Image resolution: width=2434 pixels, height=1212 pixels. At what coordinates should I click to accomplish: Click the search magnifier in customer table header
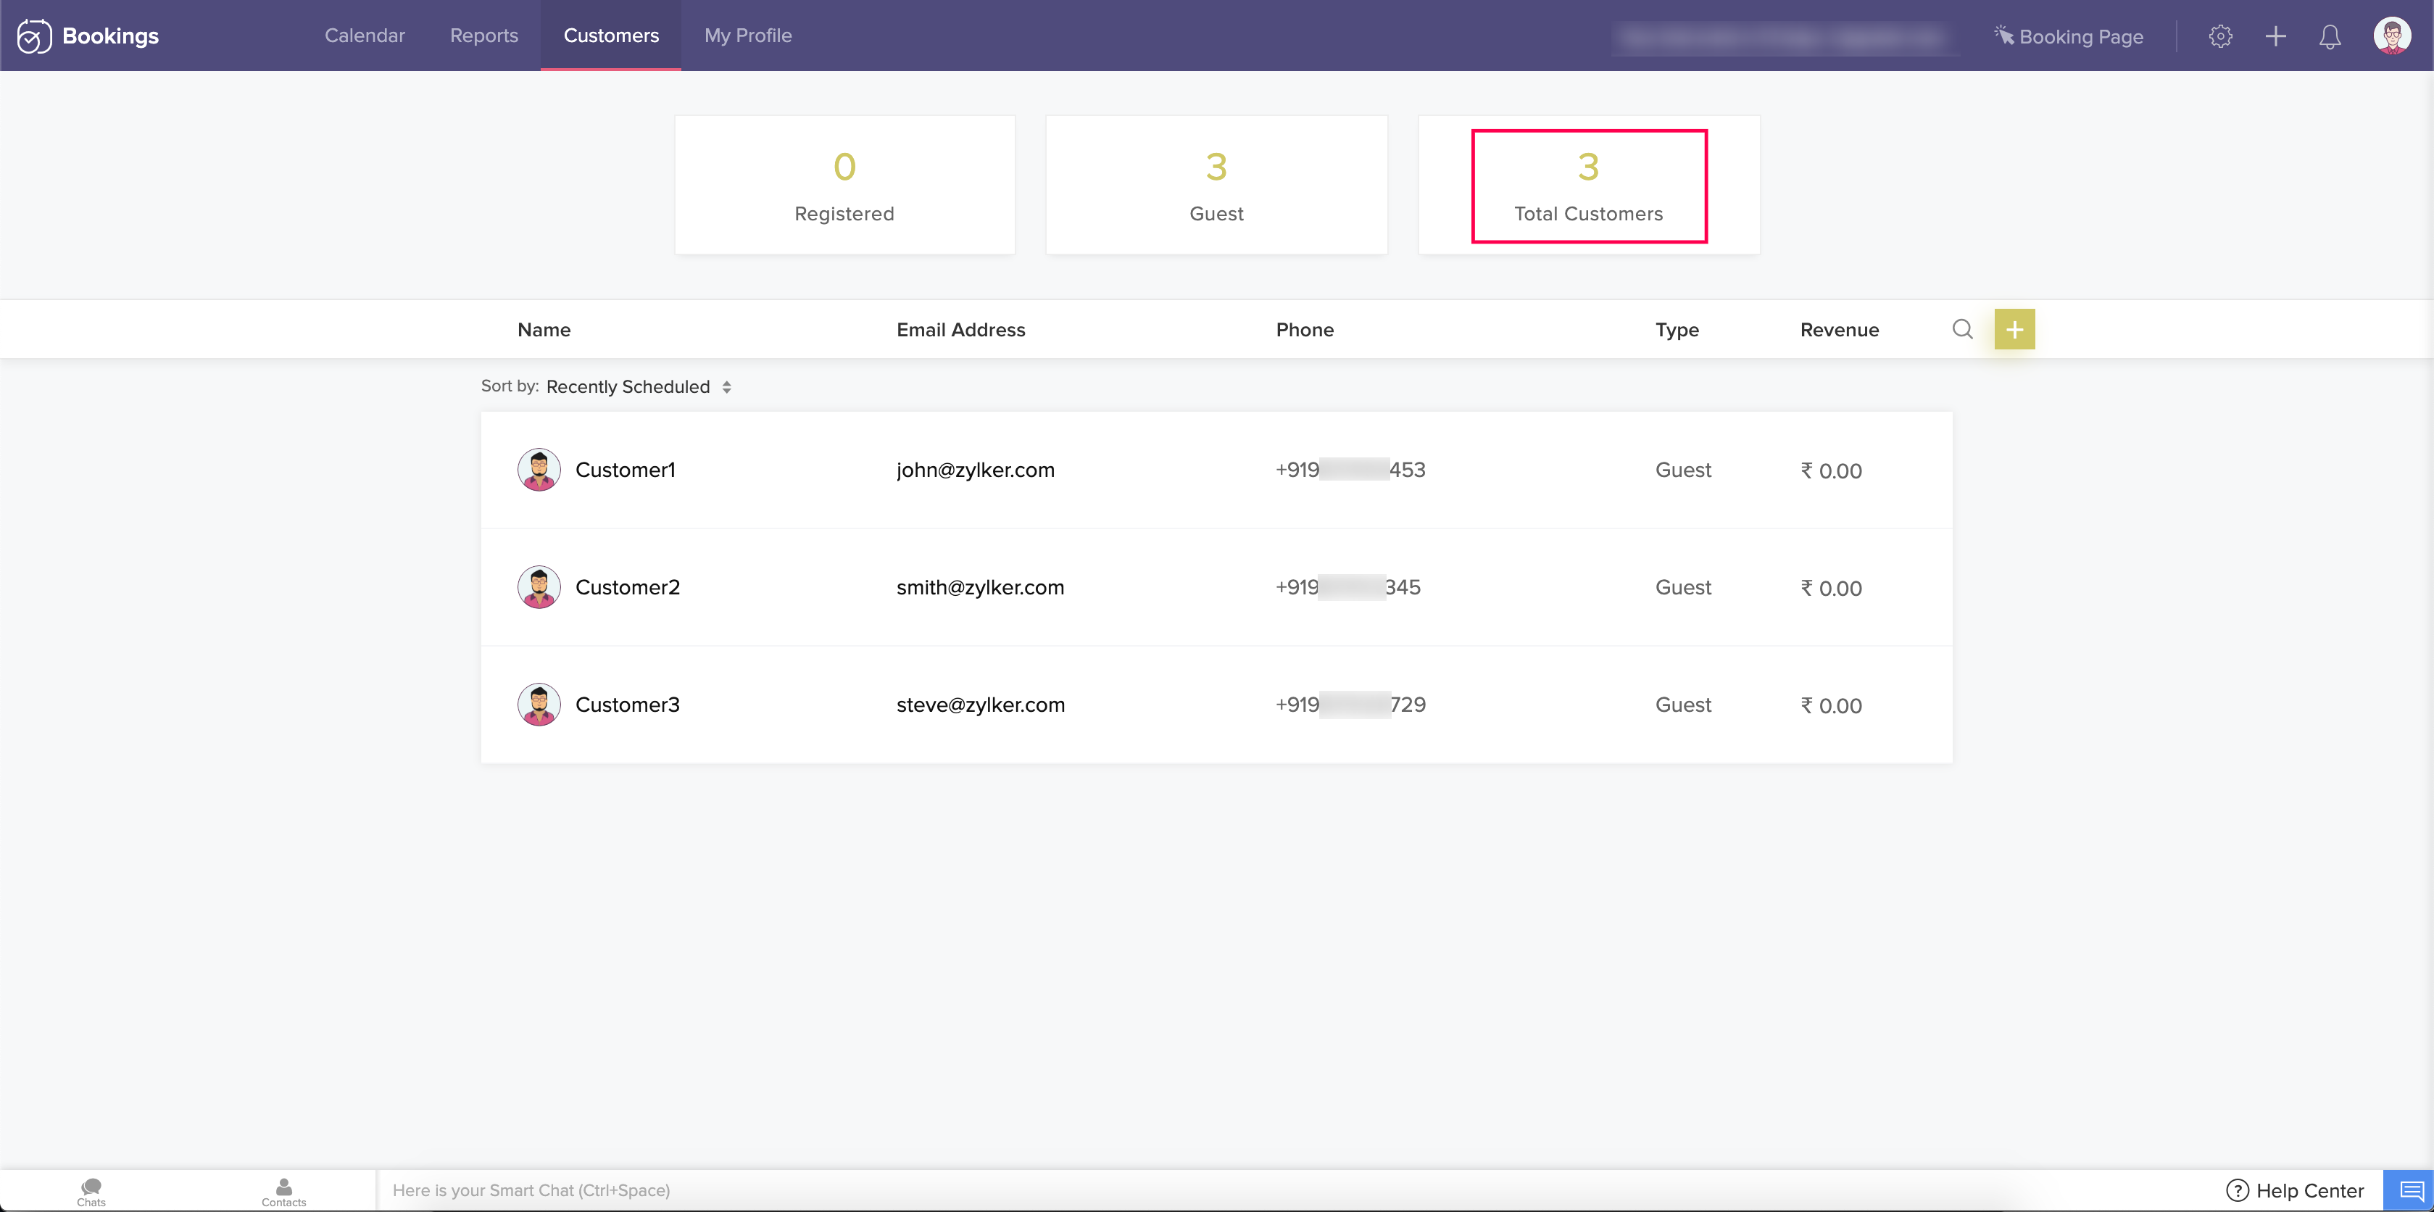pos(1963,329)
